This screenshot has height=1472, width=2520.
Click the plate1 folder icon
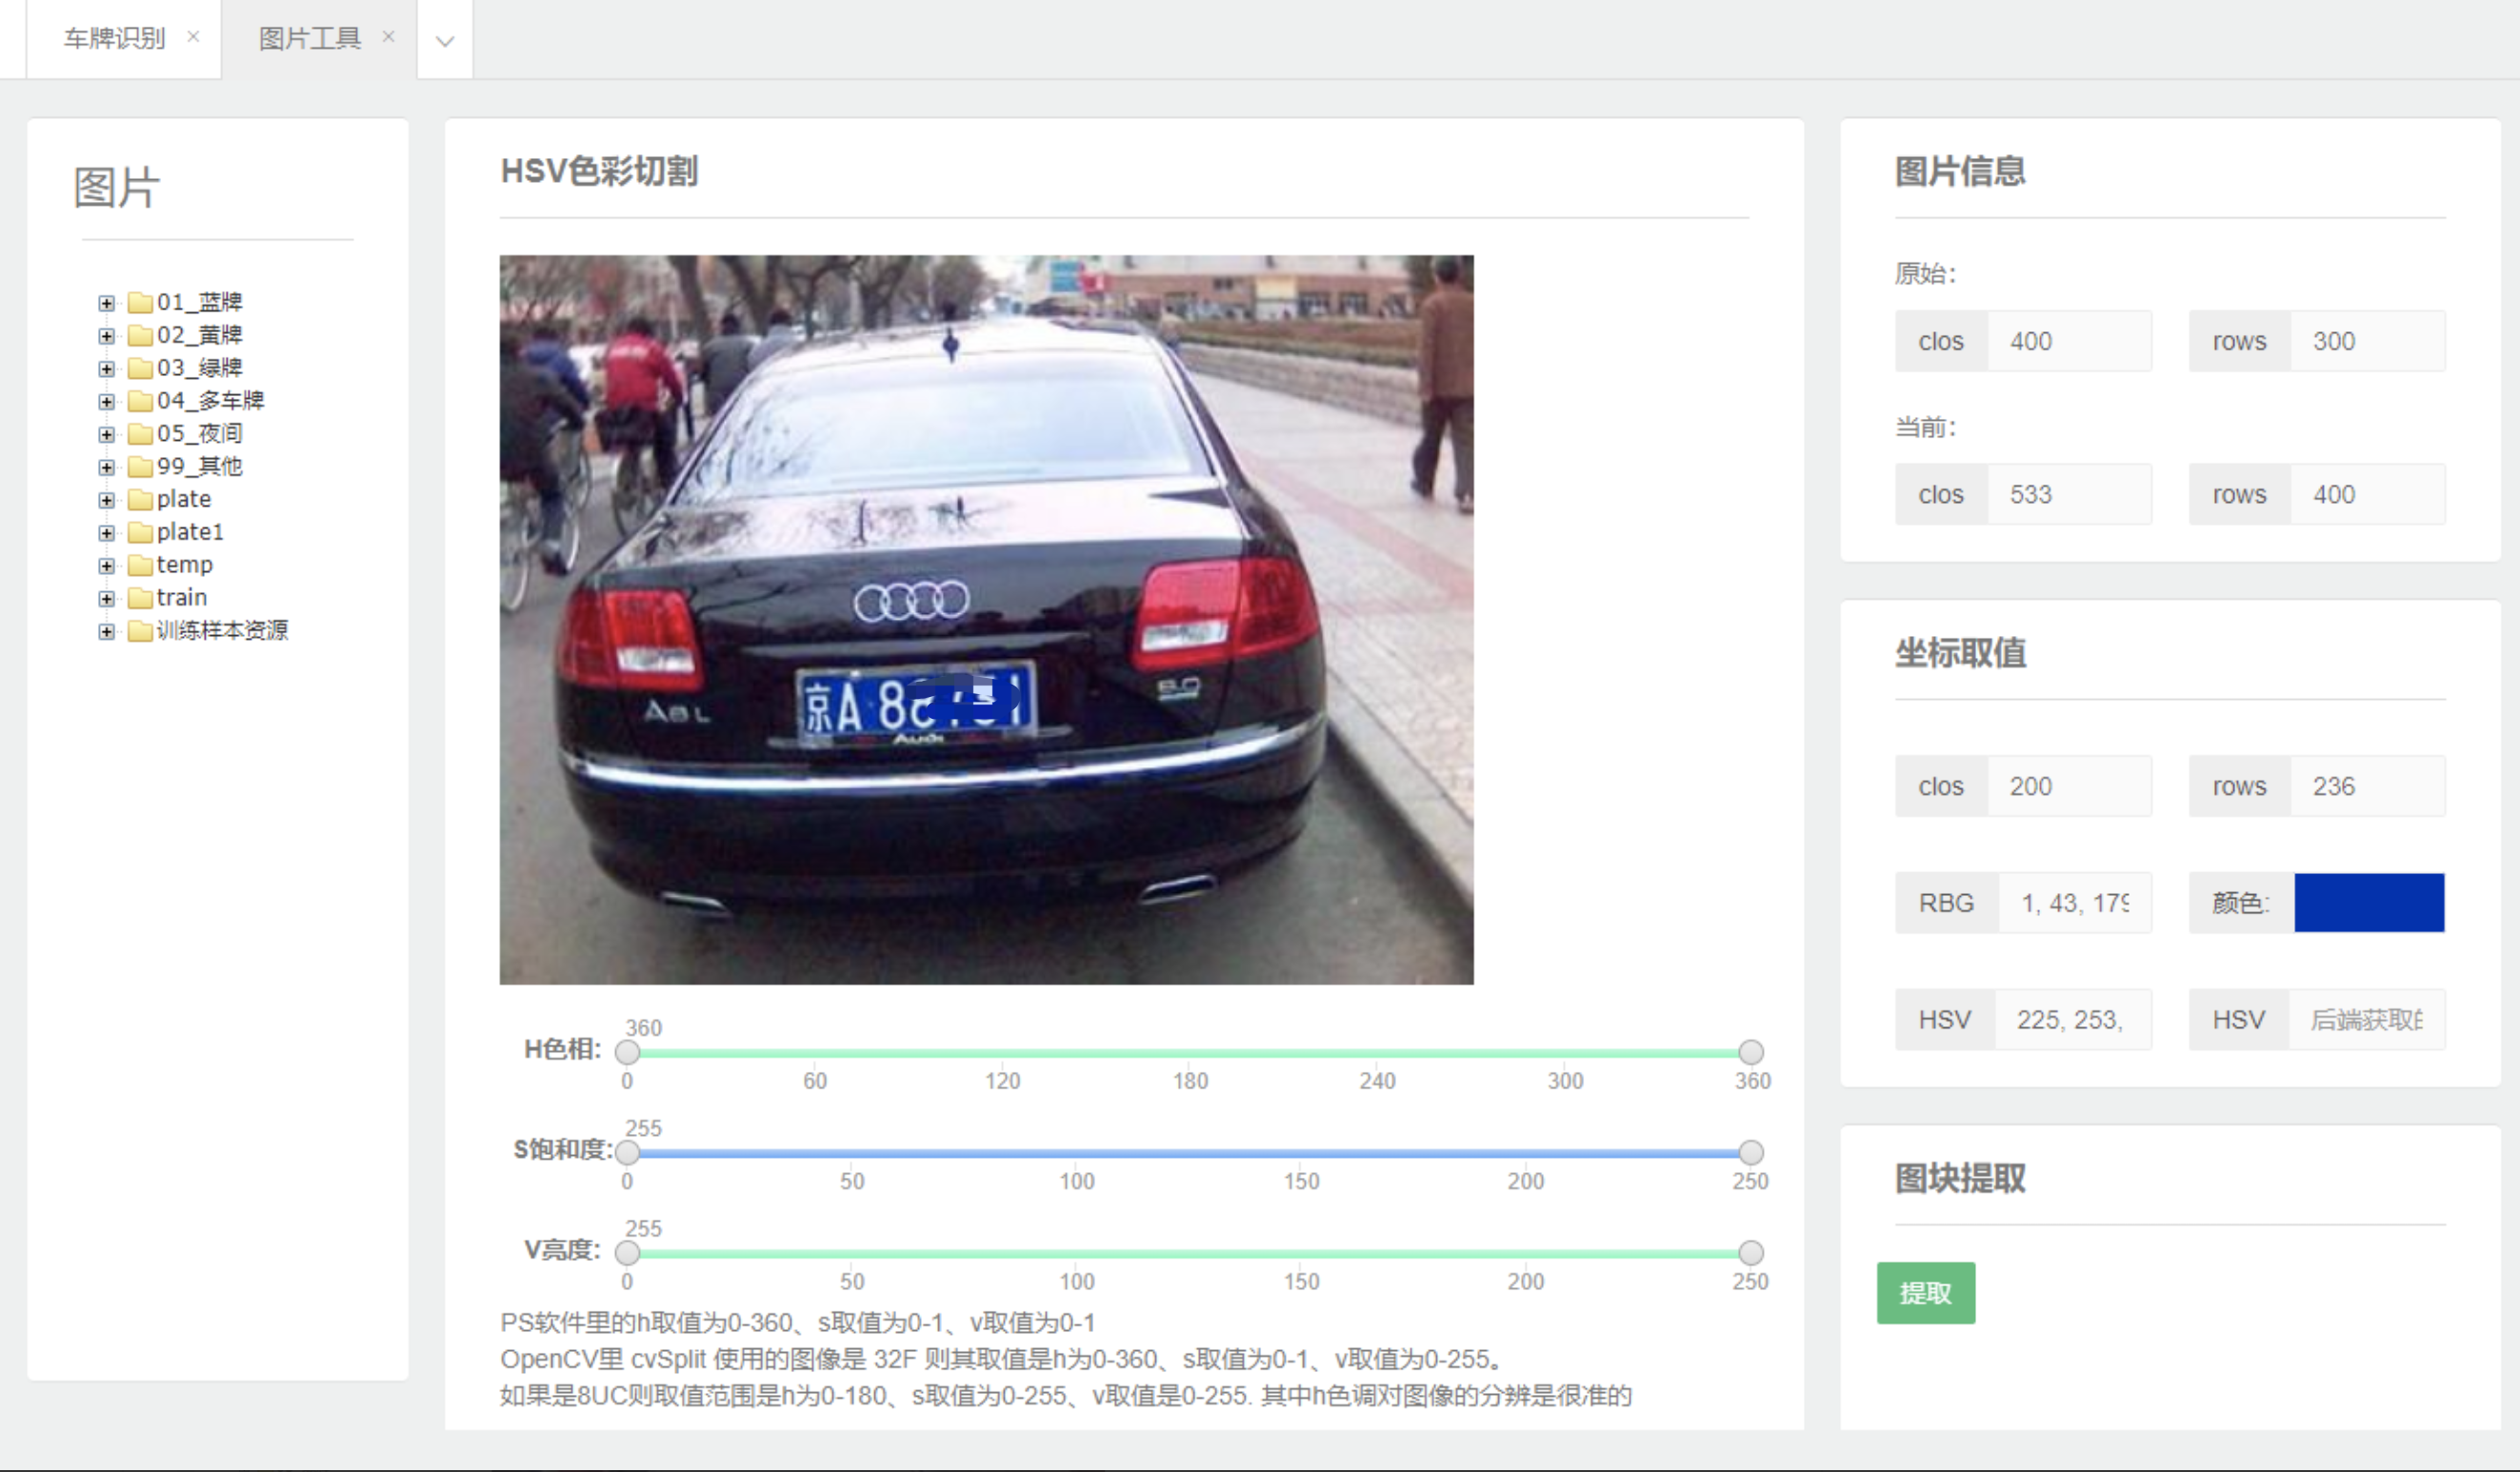140,532
